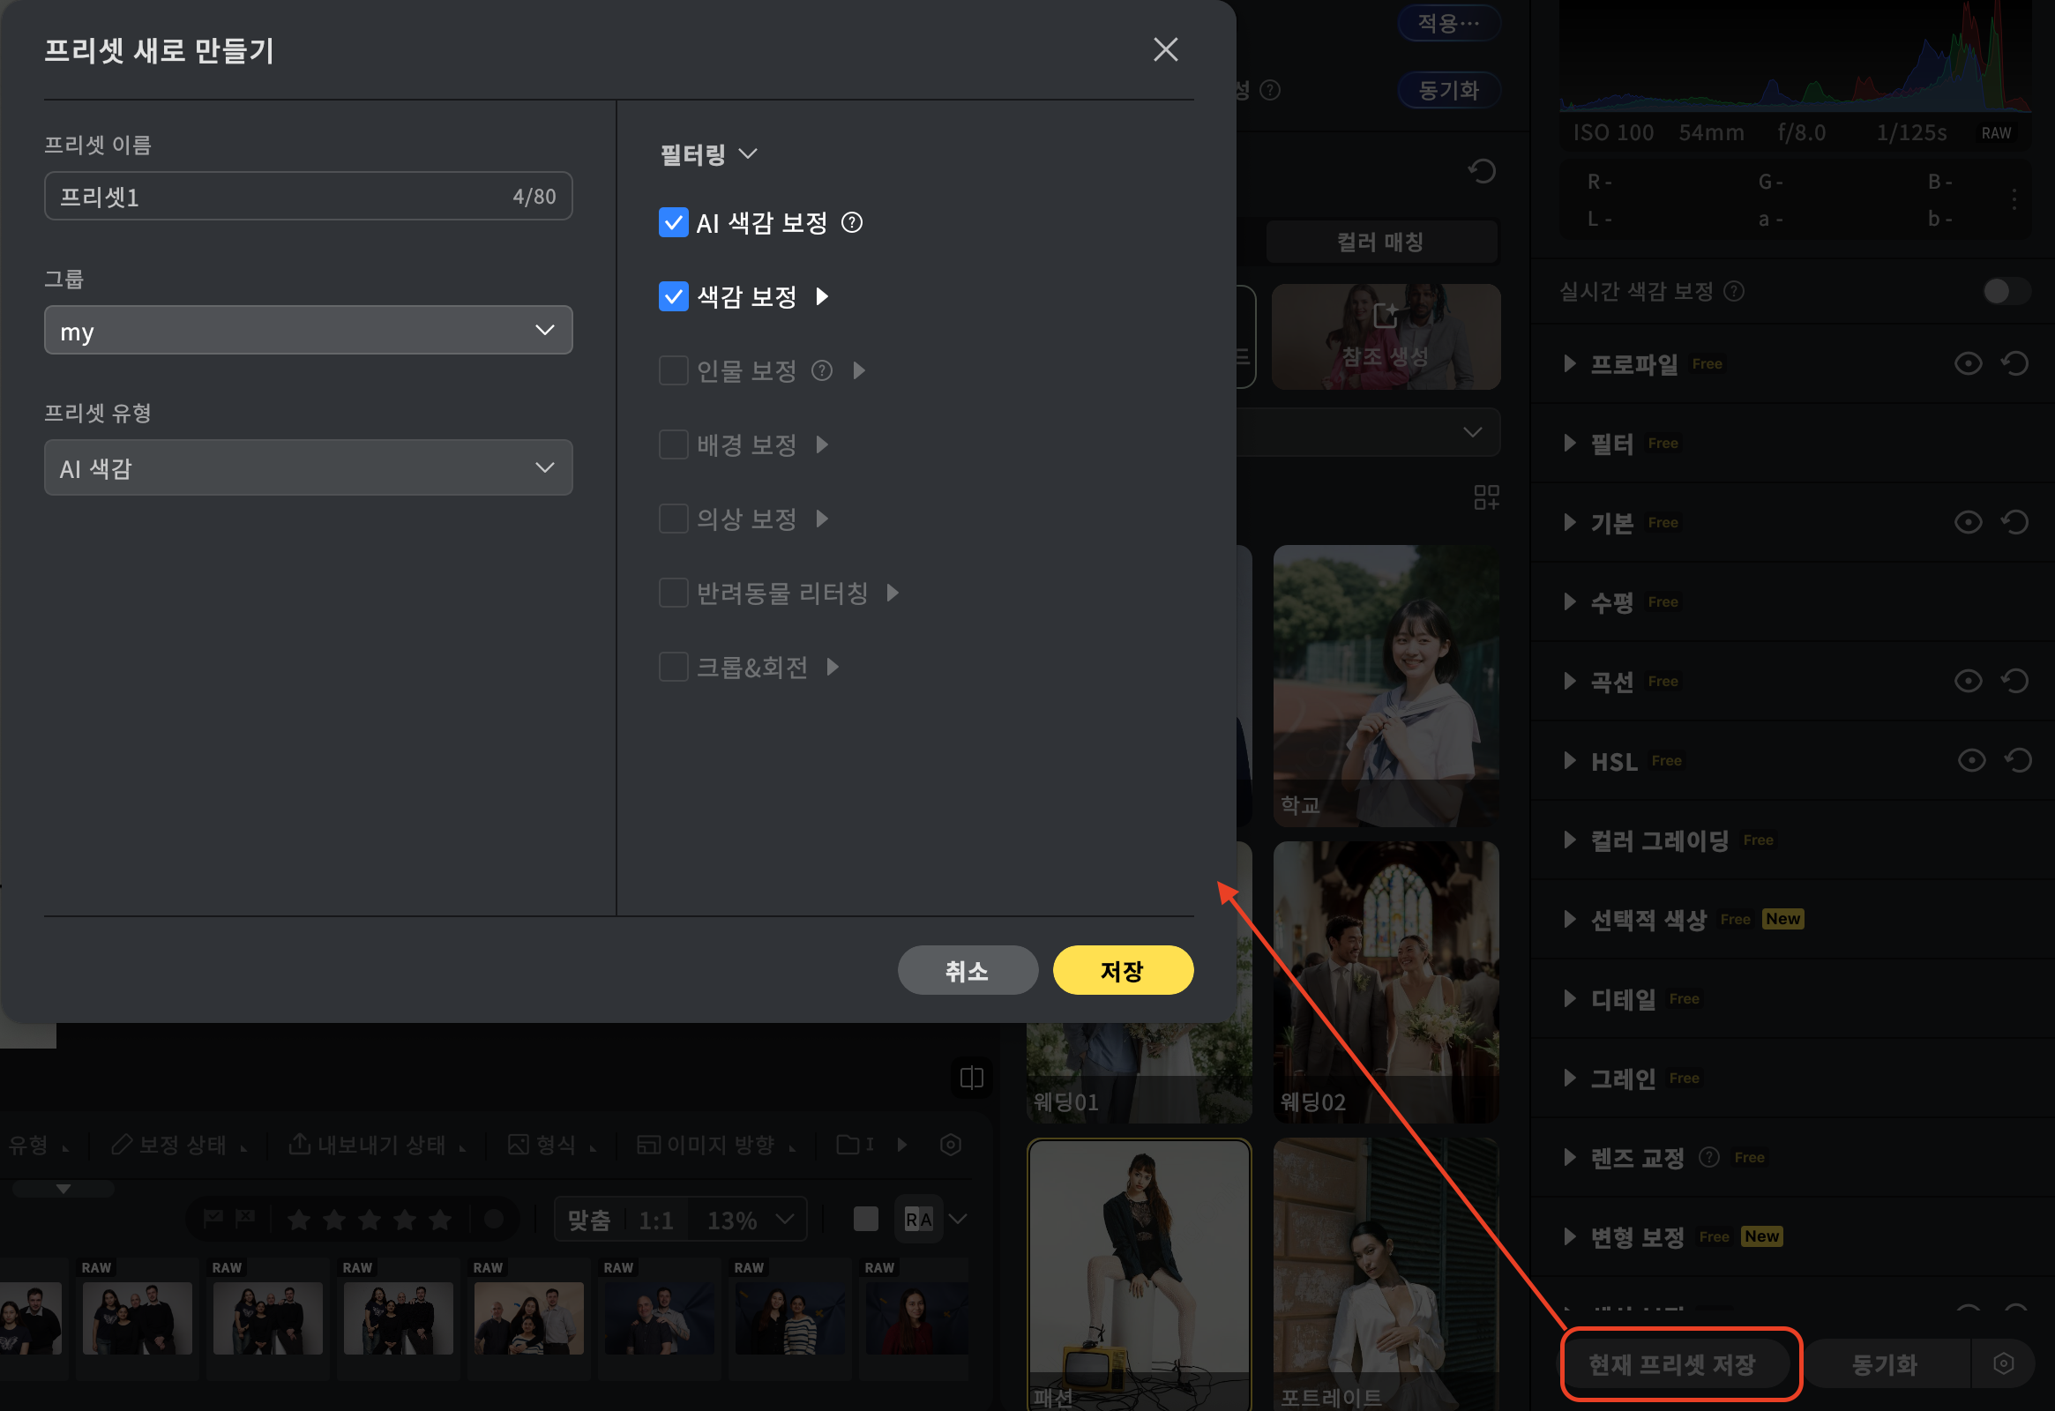Switch to the 컬러 매칭 tab
Screen dimensions: 2055x1411
point(1380,243)
